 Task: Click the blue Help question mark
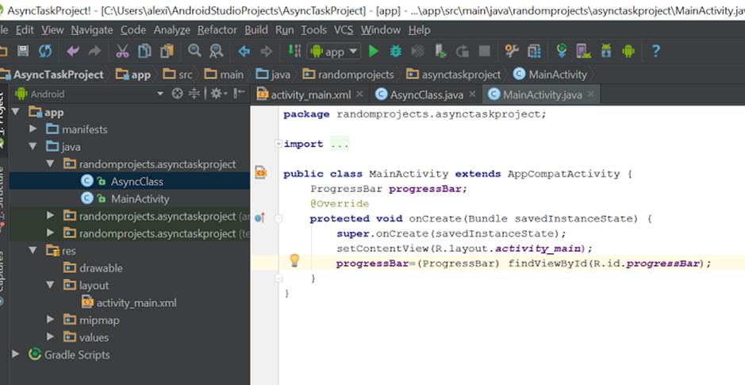655,51
